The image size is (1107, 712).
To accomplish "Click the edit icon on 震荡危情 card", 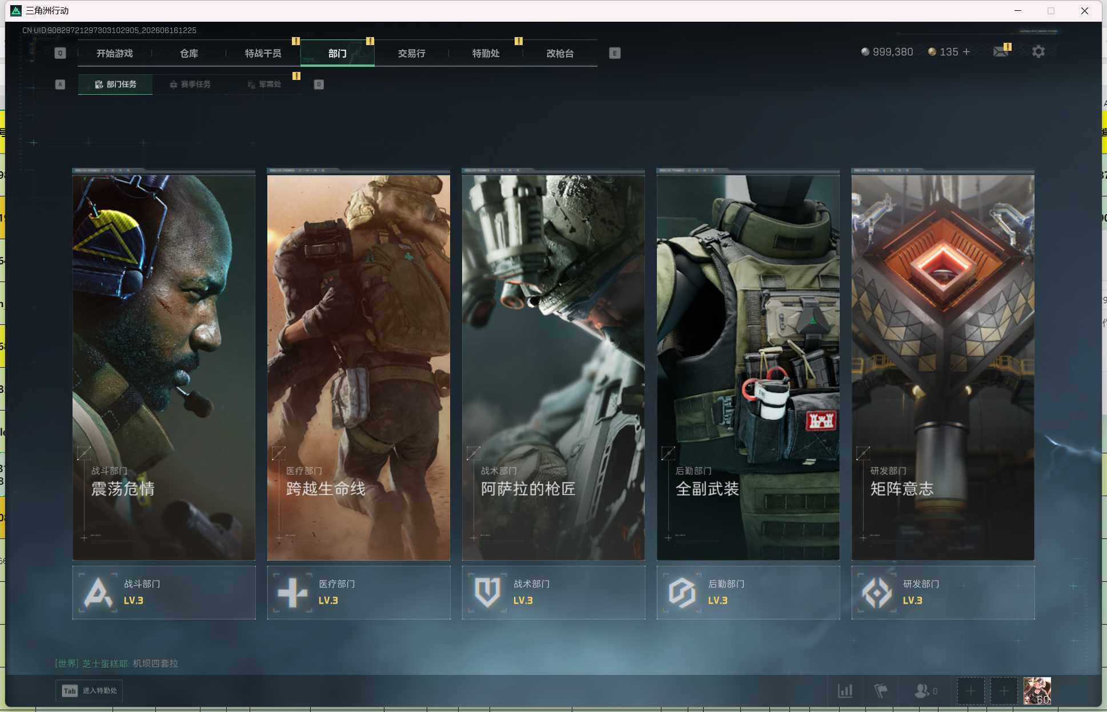I will pos(84,453).
